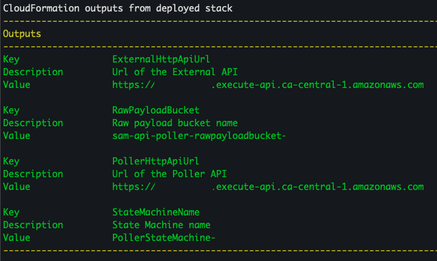Click the https:// prefix of Poller API value
This screenshot has height=261, width=437.
point(134,187)
